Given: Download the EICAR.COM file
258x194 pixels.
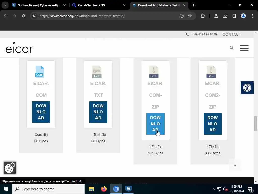Looking at the screenshot, I should (x=41, y=112).
